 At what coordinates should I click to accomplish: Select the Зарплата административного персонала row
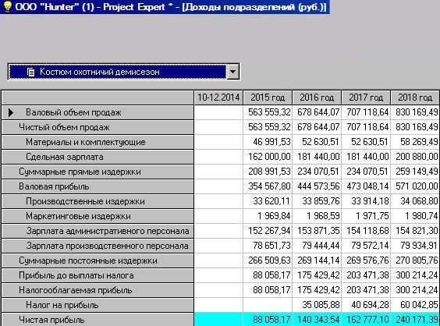[98, 231]
